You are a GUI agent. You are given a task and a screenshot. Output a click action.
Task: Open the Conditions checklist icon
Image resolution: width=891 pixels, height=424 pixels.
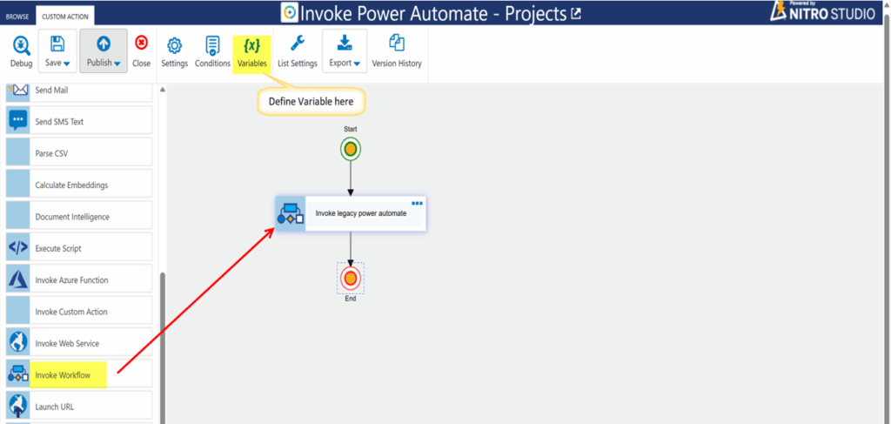coord(212,45)
